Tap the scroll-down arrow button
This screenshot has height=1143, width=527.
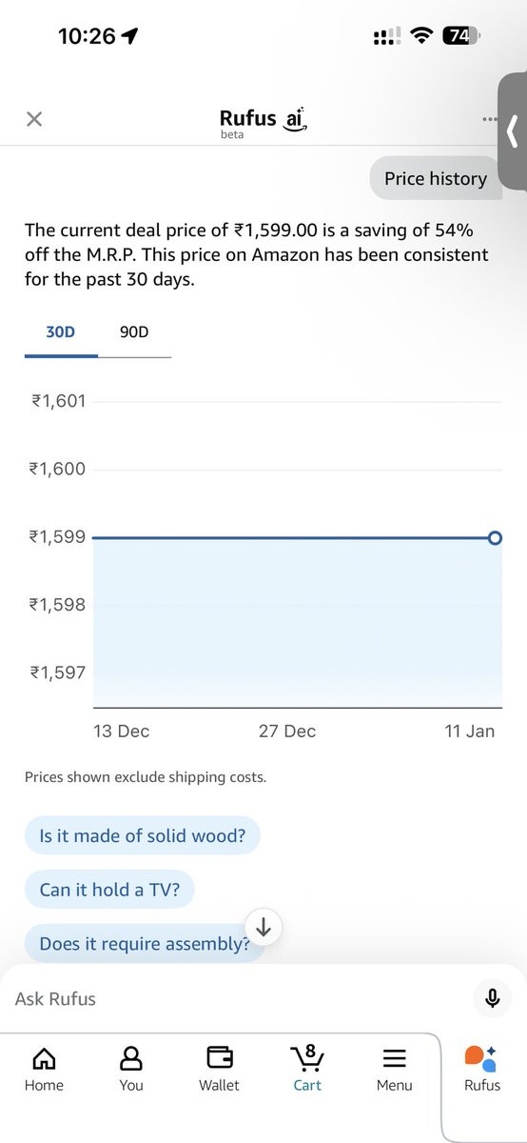(264, 926)
